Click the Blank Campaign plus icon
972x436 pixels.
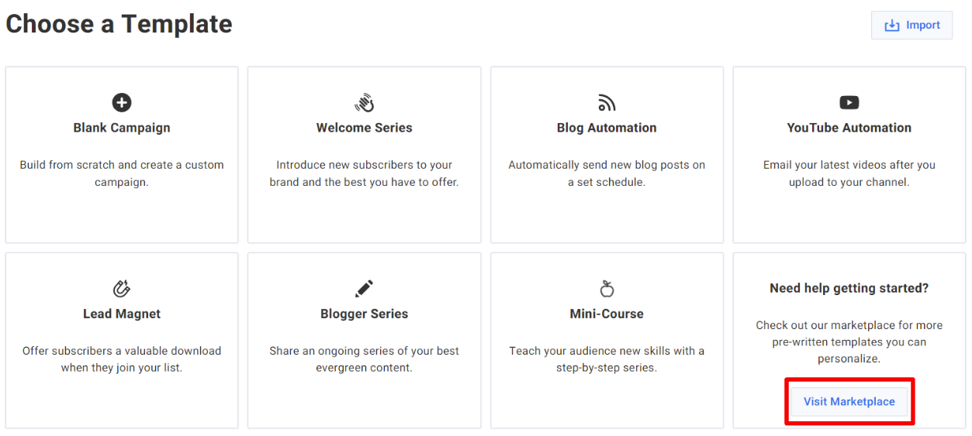tap(122, 102)
